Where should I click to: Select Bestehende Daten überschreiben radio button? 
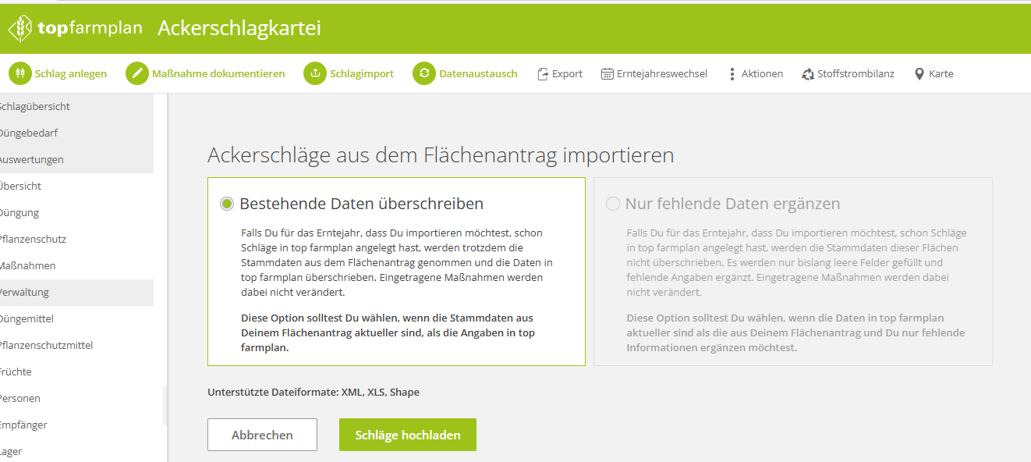pos(226,204)
